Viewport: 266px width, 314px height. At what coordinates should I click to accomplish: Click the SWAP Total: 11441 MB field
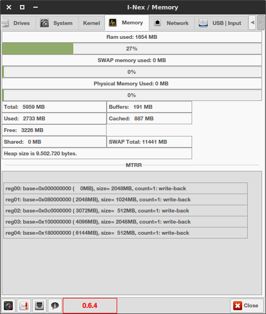coord(149,142)
